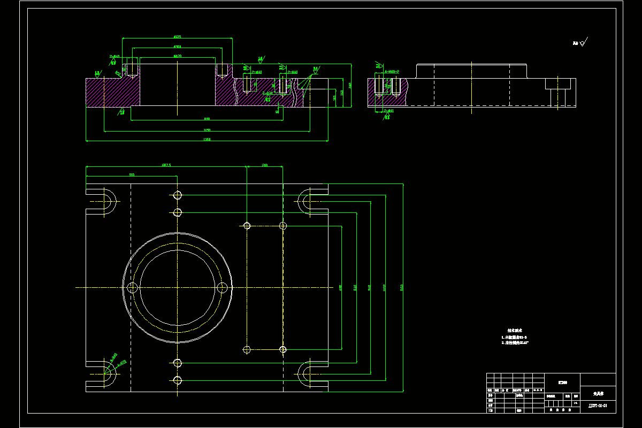Select the yellow bolt-circle centerline in plan view
The width and height of the screenshot is (642, 428).
coord(178,287)
